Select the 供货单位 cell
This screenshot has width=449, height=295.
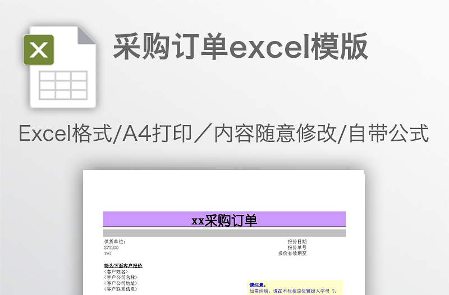pyautogui.click(x=115, y=242)
